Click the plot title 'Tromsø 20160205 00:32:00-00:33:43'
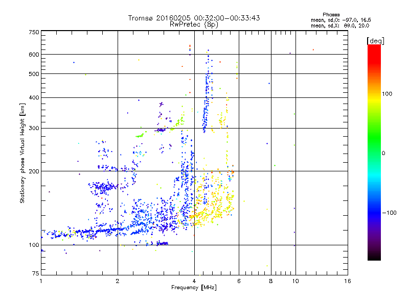Image resolution: width=409 pixels, height=306 pixels. [194, 18]
